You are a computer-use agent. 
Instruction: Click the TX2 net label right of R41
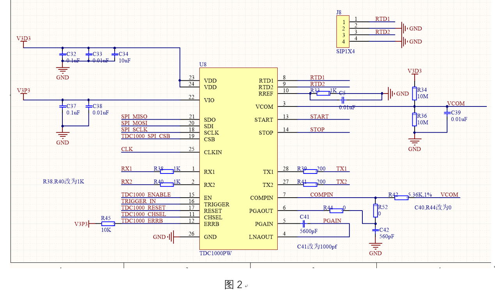(x=342, y=182)
